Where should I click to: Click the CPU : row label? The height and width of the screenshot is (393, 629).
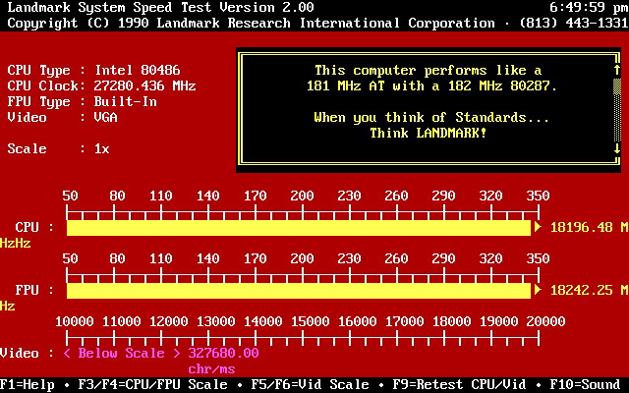tap(34, 227)
